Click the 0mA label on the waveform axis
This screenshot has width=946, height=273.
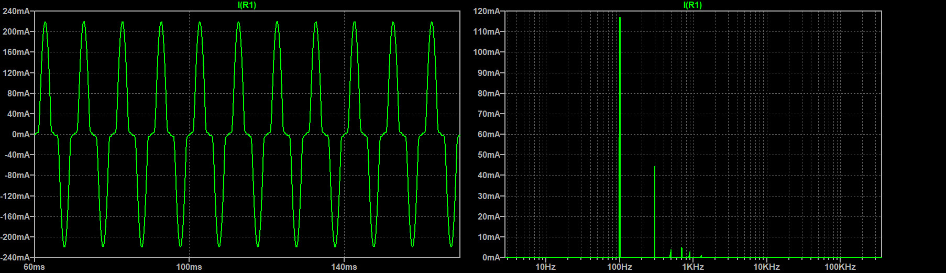coord(21,134)
